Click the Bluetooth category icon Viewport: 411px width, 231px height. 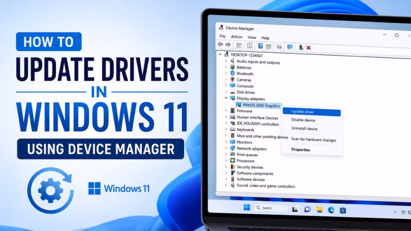click(232, 73)
